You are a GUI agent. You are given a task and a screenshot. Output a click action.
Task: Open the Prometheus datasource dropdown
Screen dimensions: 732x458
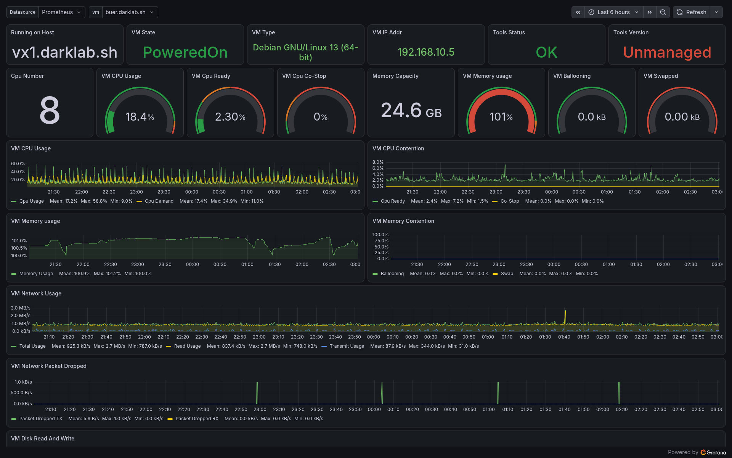(x=62, y=12)
